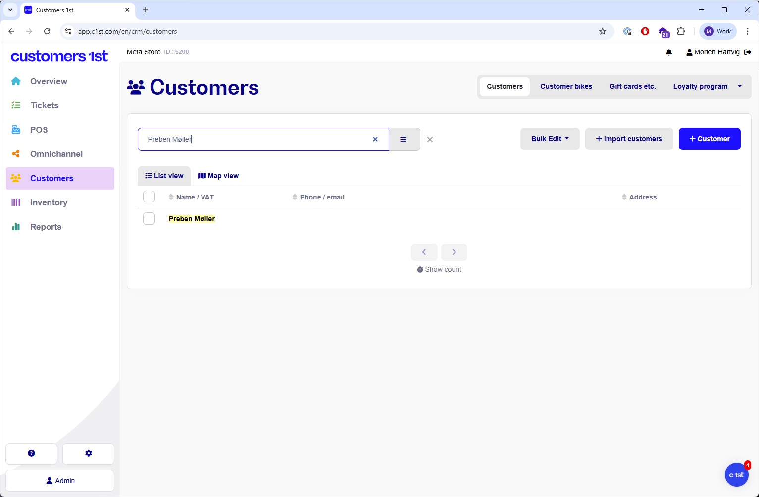Screen dimensions: 759x497
Task: Open the Gift cards etc. tab
Action: (632, 86)
